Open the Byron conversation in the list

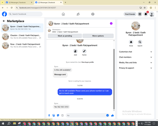pos(22,28)
